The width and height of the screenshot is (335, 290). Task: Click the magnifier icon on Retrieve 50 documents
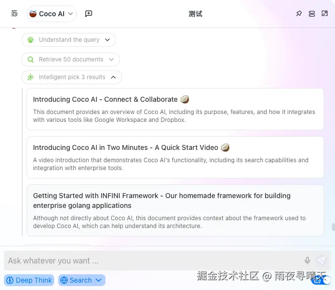pyautogui.click(x=31, y=59)
